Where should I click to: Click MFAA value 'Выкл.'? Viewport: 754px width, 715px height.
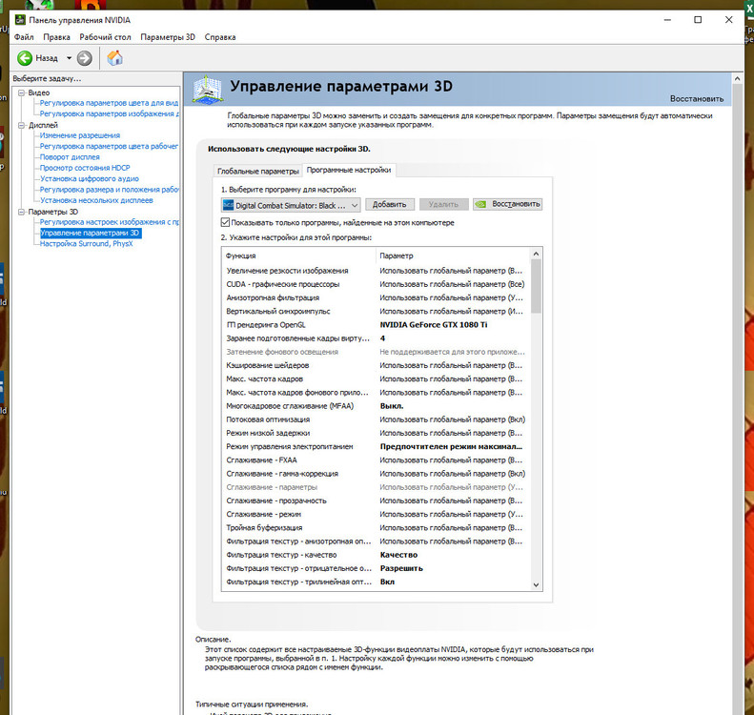392,406
